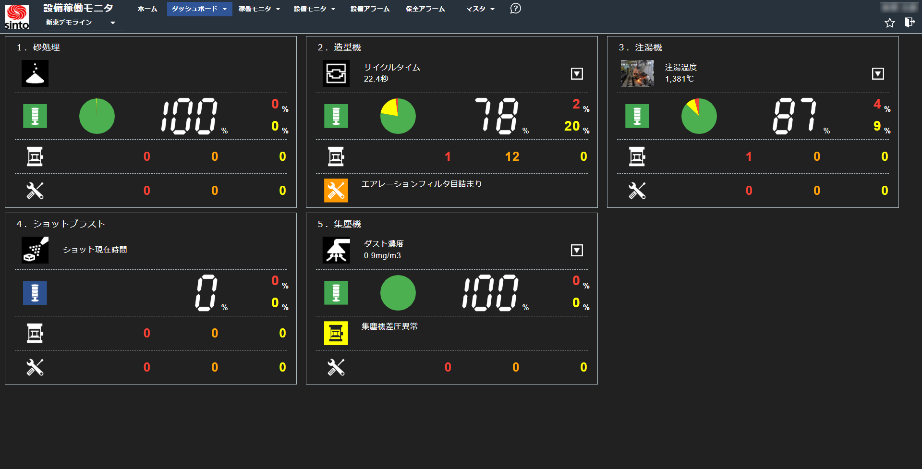Viewport: 922px width, 469px height.
Task: Click maintenance wrench icon in 注湯機 panel
Action: tap(637, 191)
